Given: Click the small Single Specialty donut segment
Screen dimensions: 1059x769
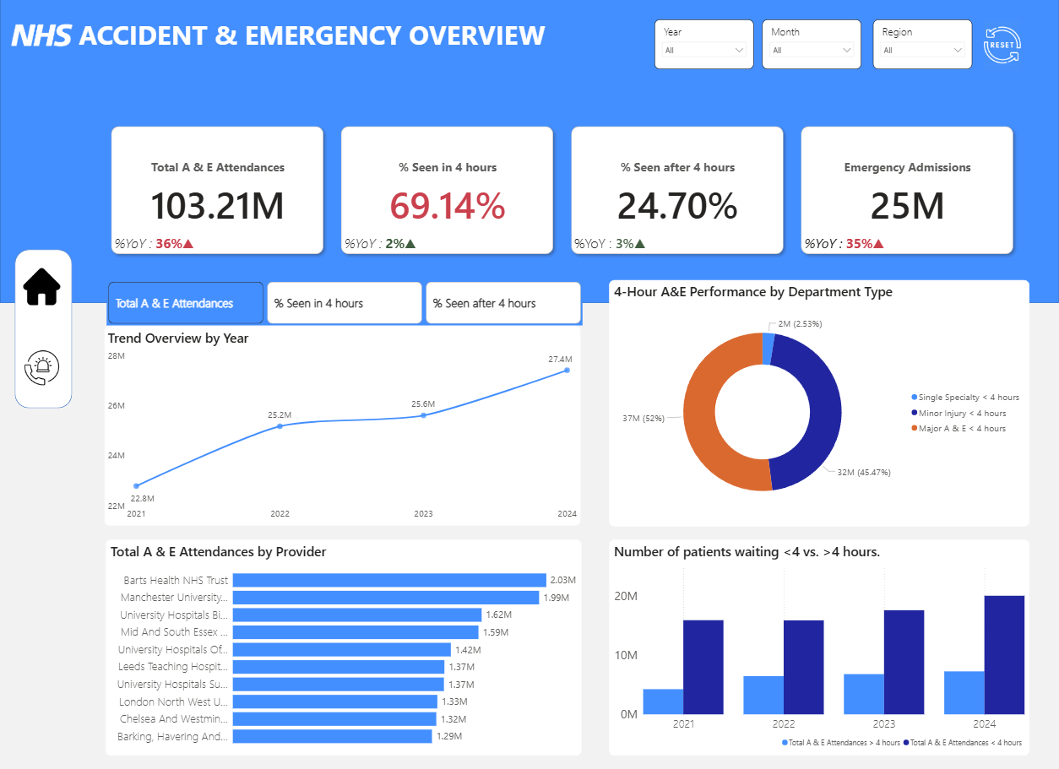Looking at the screenshot, I should [x=768, y=348].
